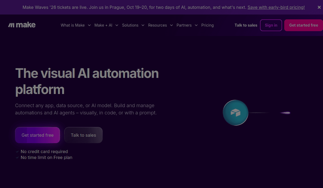Open the Solutions menu

coord(130,25)
